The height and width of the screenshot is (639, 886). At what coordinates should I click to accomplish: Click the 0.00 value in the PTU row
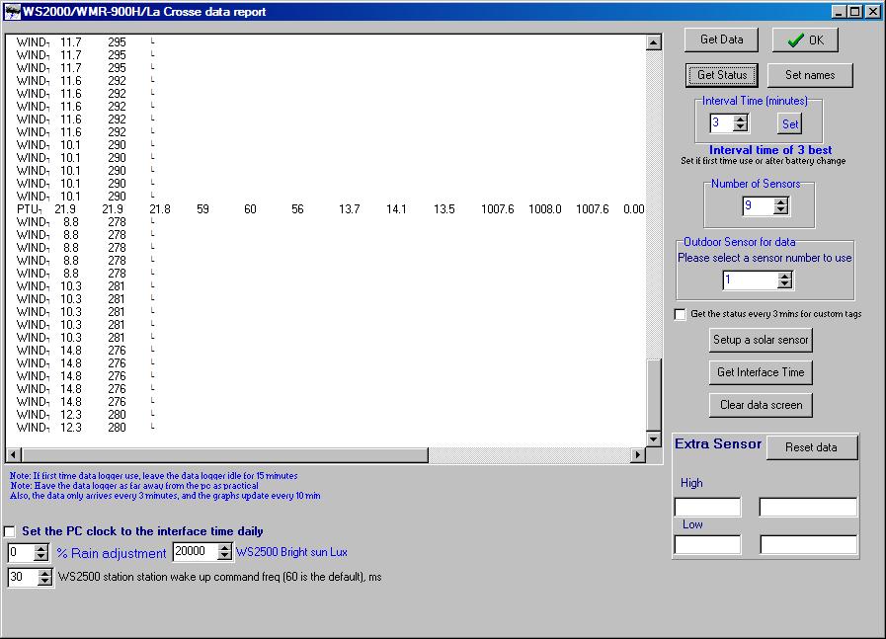click(x=633, y=209)
